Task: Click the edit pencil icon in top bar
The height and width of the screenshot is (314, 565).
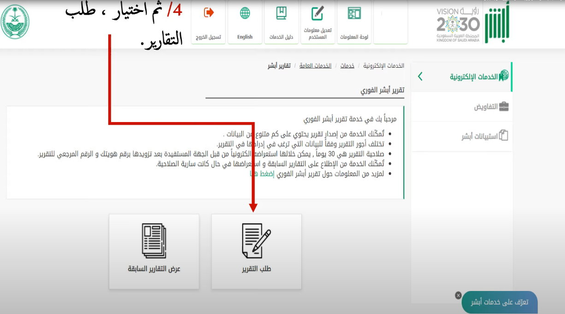Action: tap(318, 13)
